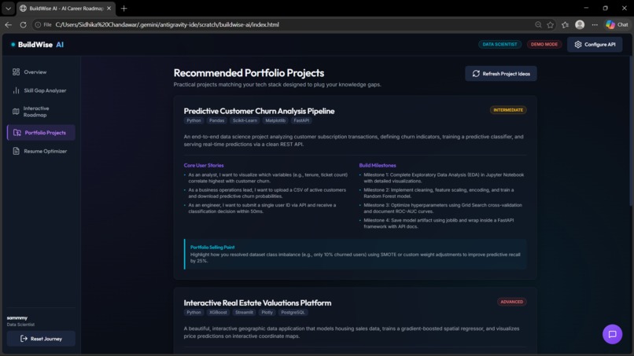Click the Interactive Roadmap map icon
This screenshot has height=356, width=634.
16,112
